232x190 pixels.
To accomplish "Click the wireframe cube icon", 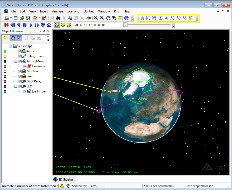I will (x=160, y=18).
